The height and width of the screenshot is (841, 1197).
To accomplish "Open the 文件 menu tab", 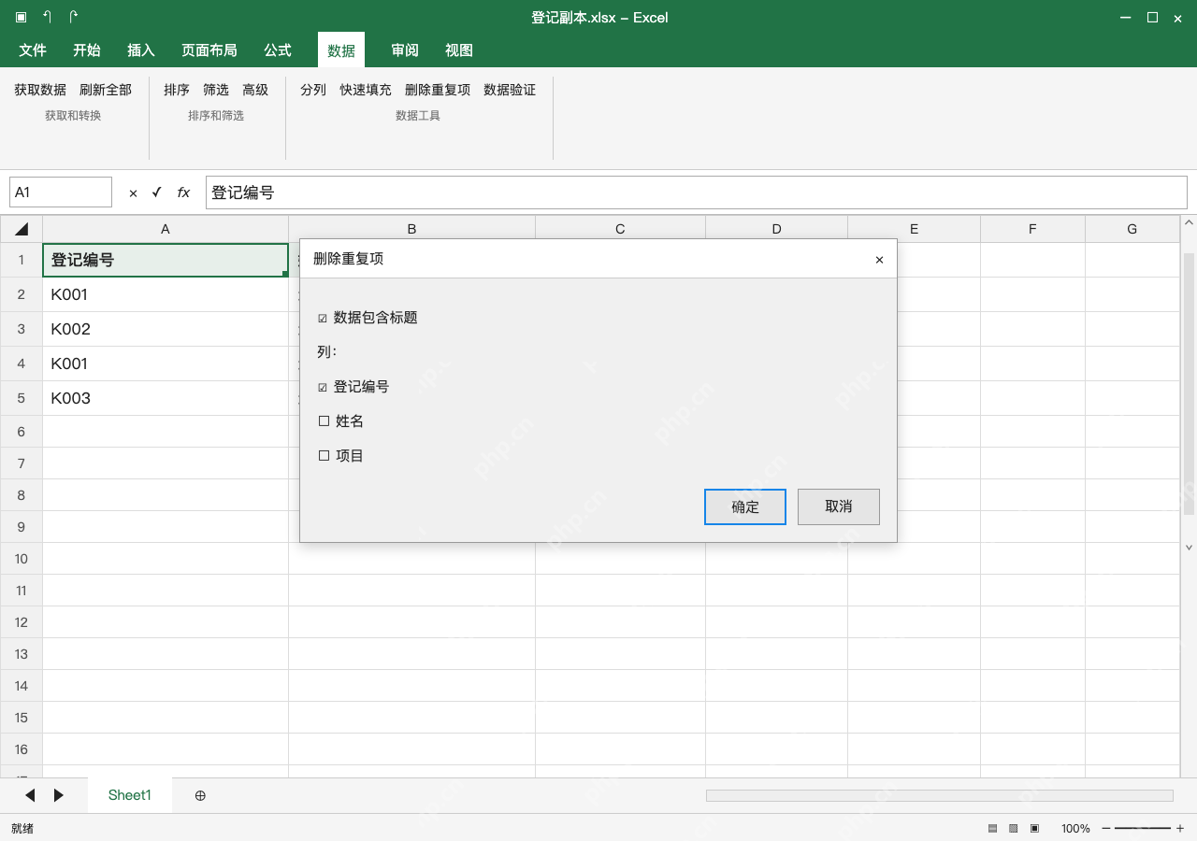I will click(x=33, y=50).
